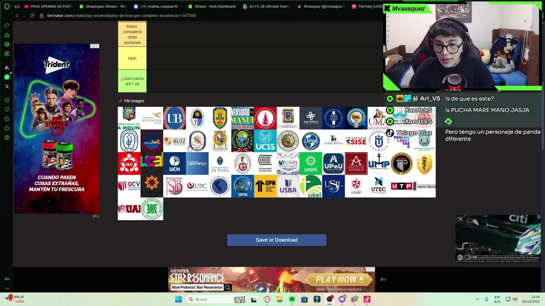Choose the USMP logo image

pos(356,186)
